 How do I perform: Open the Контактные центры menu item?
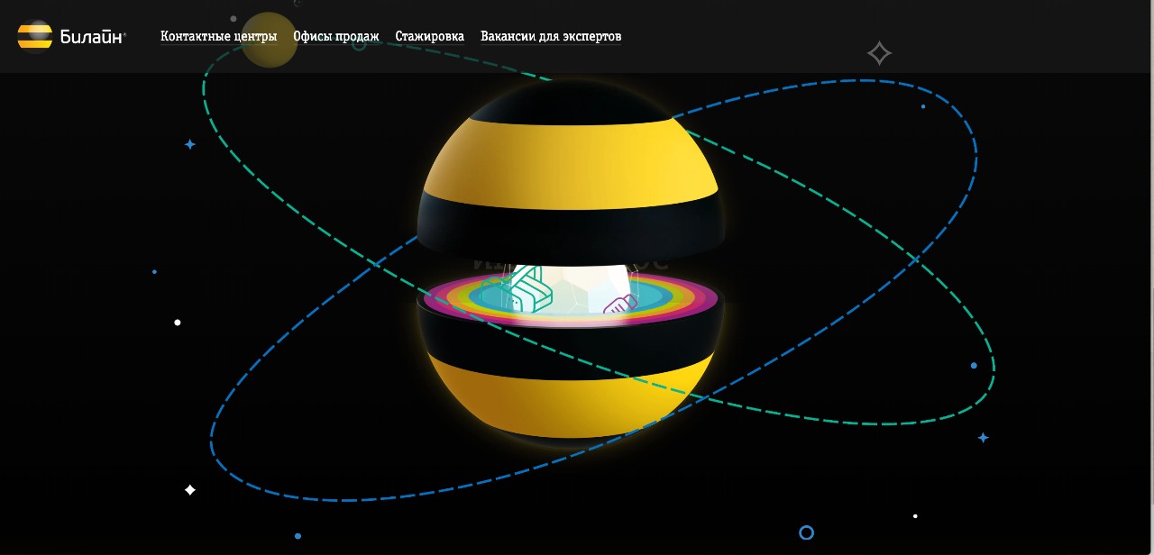click(219, 37)
